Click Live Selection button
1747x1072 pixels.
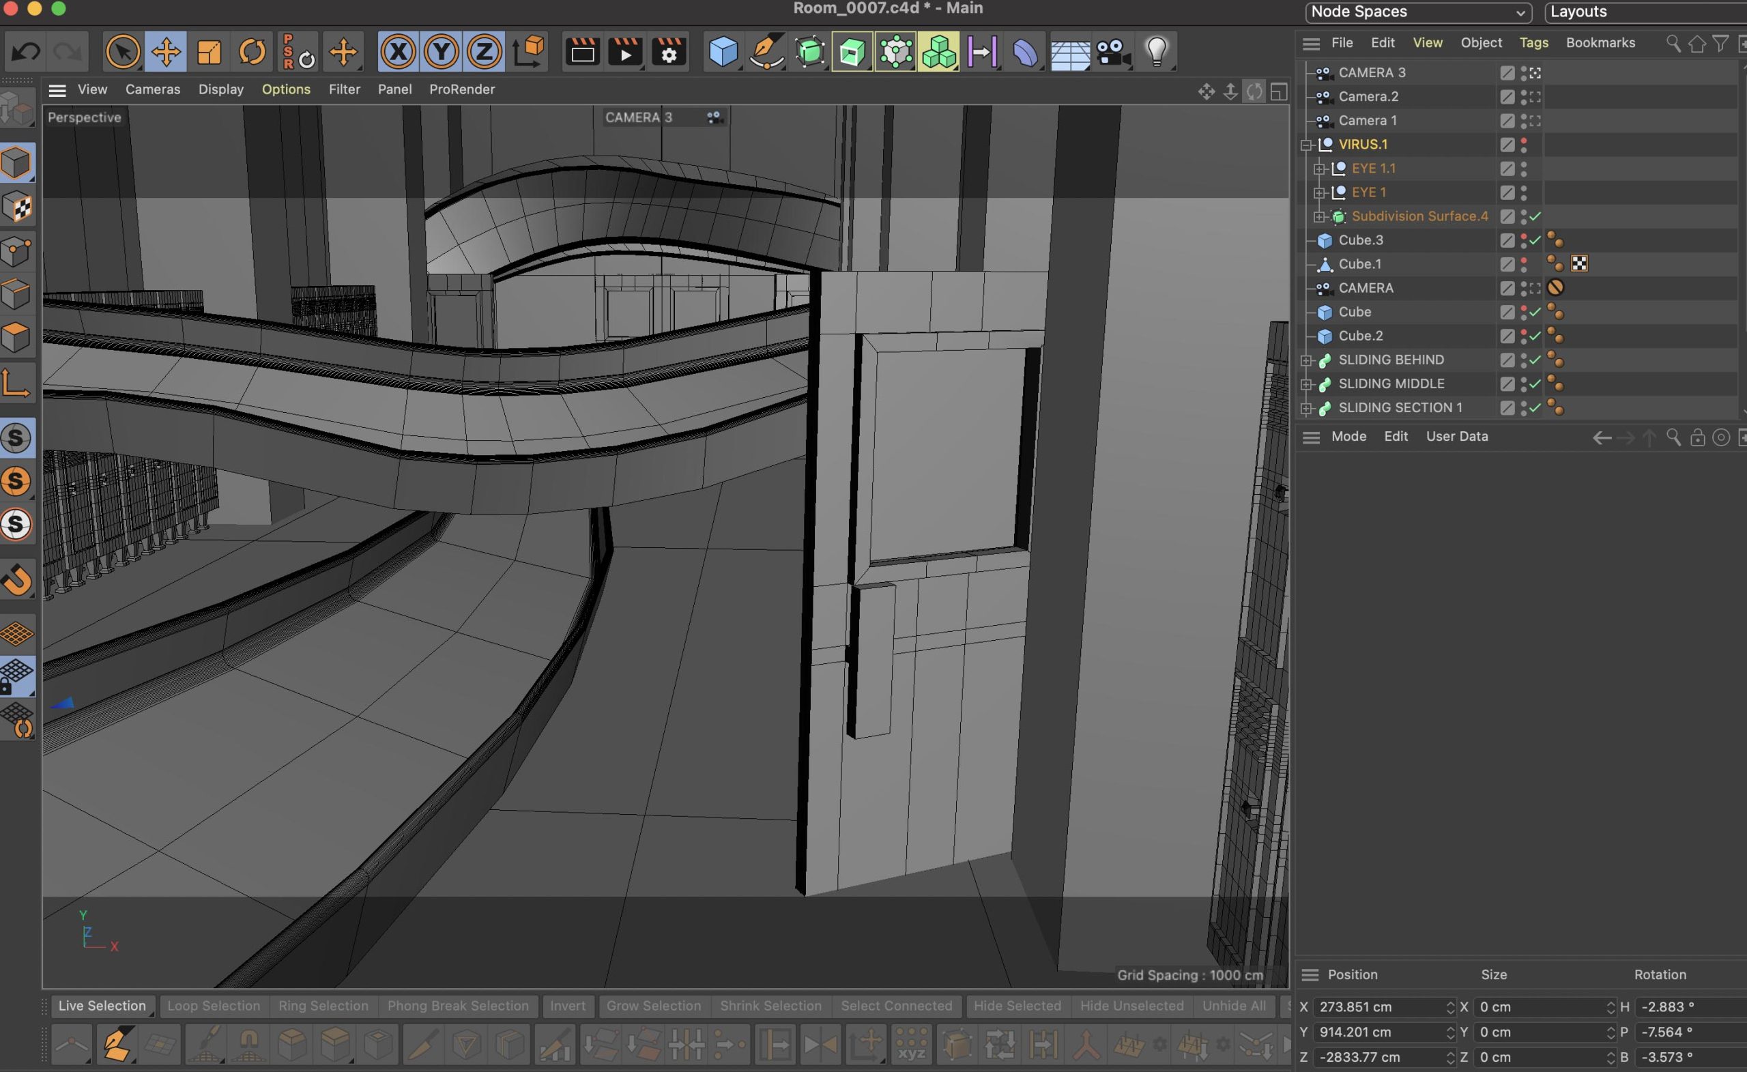pyautogui.click(x=102, y=1005)
